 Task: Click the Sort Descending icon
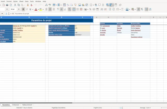tap(72, 5)
